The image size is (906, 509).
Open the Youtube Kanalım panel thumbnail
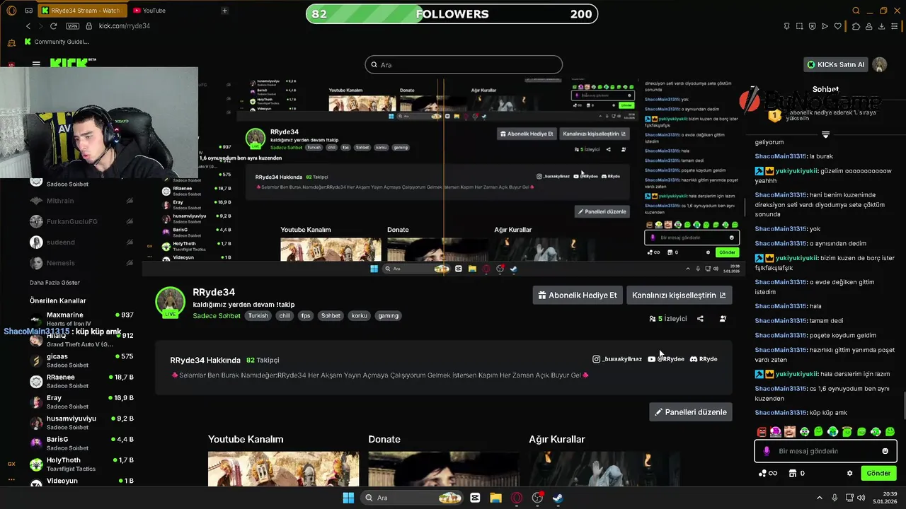click(x=283, y=469)
